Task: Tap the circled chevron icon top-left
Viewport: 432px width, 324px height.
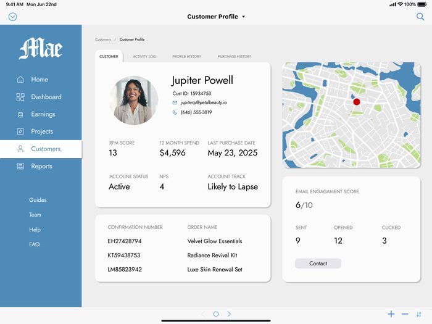Action: (13, 17)
